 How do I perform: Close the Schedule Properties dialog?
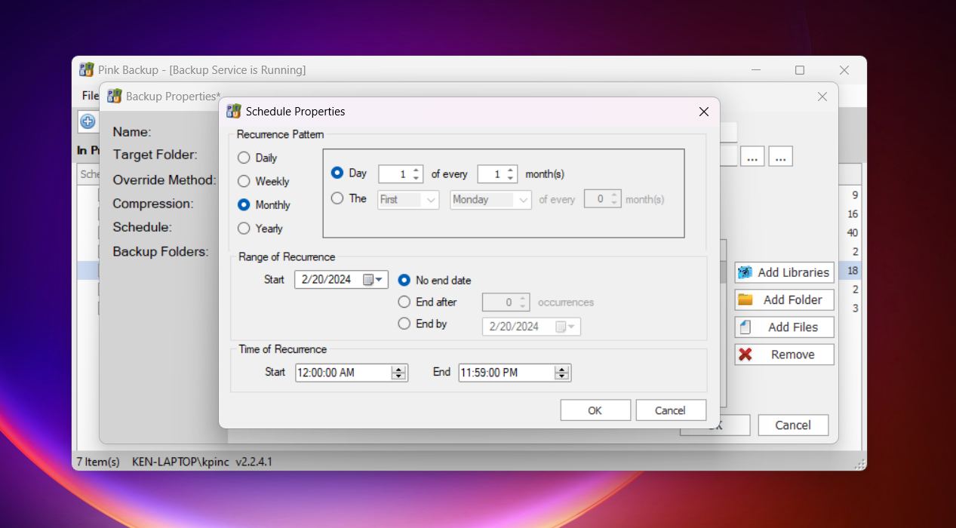click(703, 112)
